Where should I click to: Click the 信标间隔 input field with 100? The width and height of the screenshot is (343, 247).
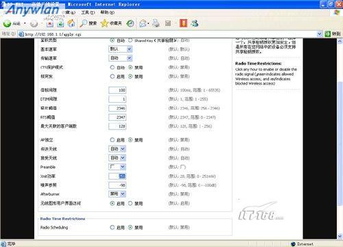point(117,90)
